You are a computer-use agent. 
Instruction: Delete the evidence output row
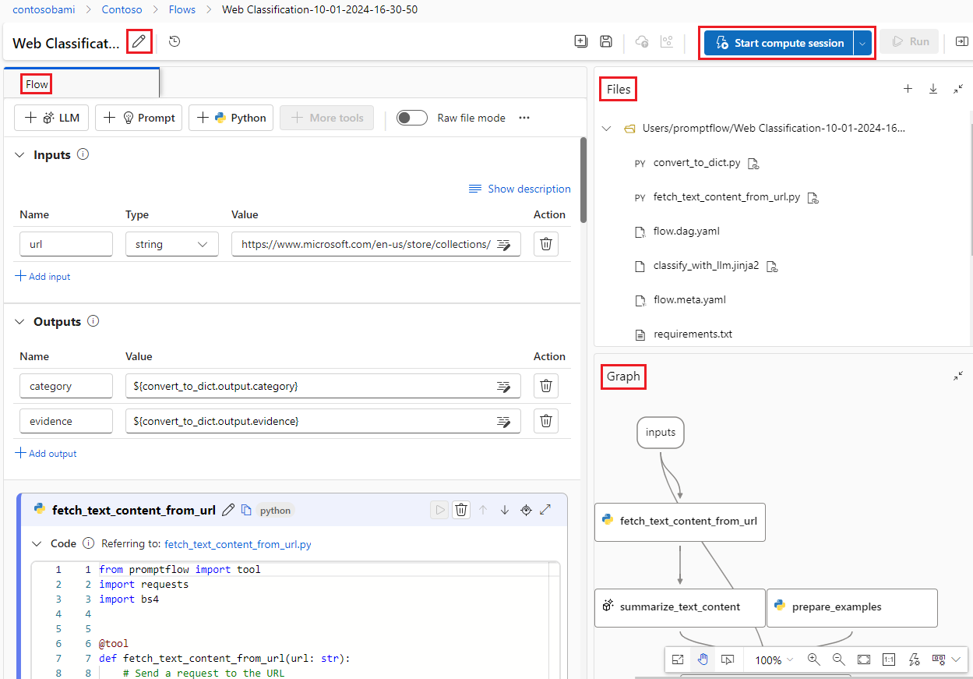point(546,421)
